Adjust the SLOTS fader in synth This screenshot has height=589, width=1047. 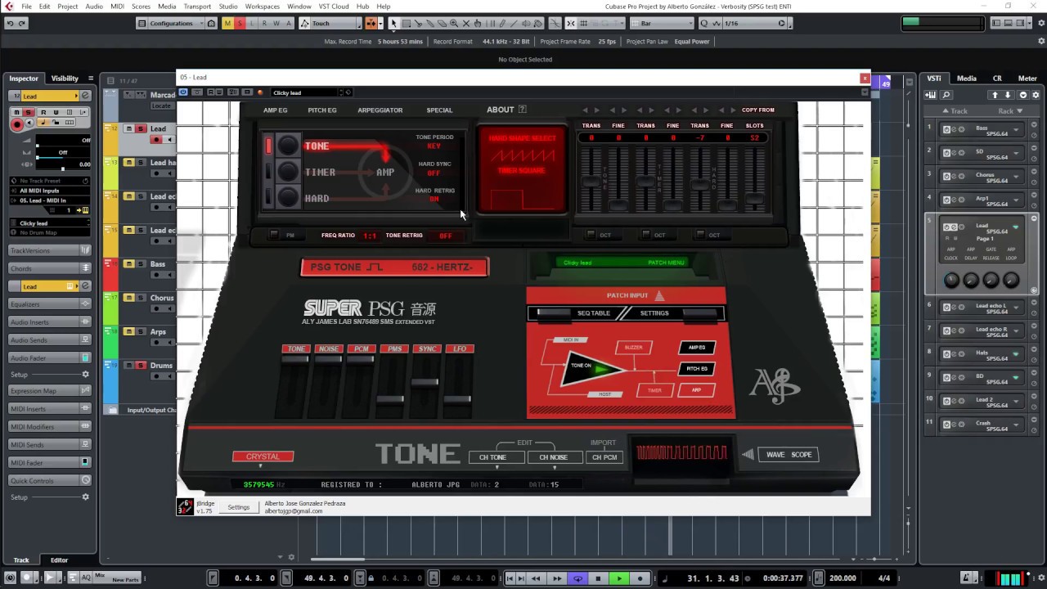[754, 198]
